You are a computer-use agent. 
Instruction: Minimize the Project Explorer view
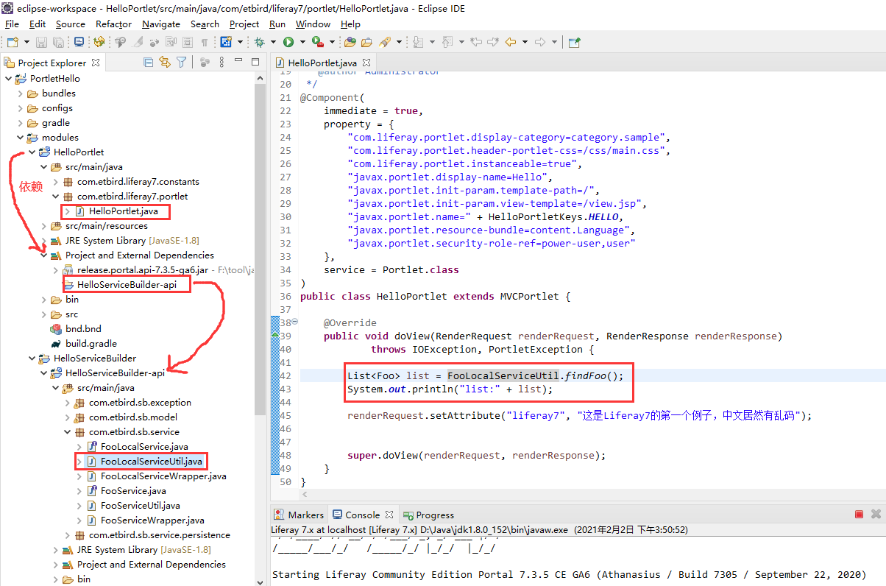pyautogui.click(x=238, y=60)
